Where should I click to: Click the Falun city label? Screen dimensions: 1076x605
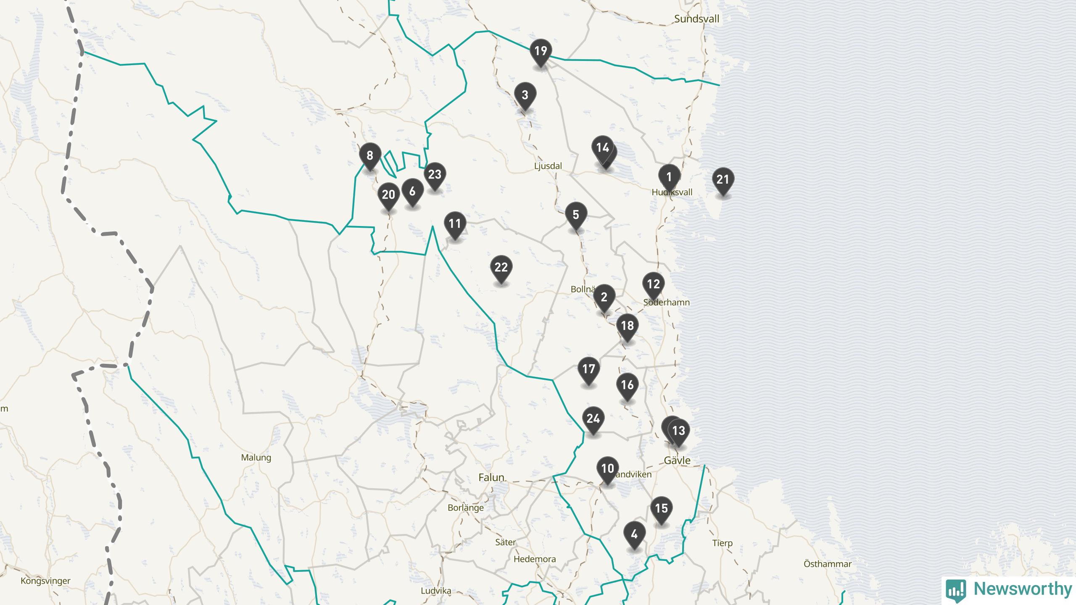click(x=491, y=478)
